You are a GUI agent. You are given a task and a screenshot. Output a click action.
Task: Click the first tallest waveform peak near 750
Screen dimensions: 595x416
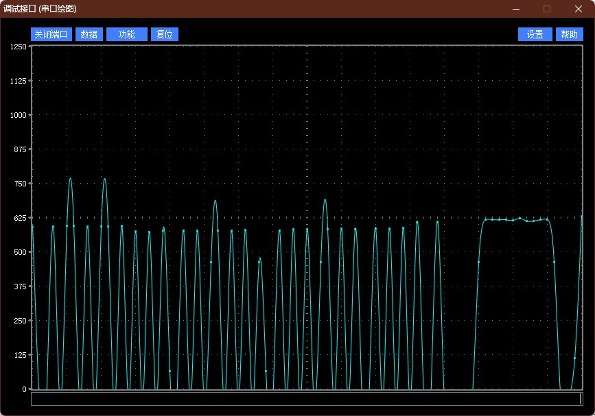tap(70, 180)
